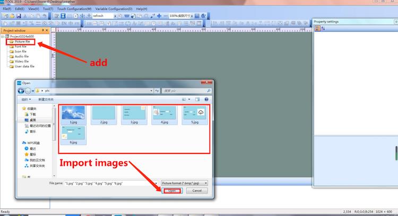Click the Picture file folder in project tree
398x216 pixels.
point(22,41)
